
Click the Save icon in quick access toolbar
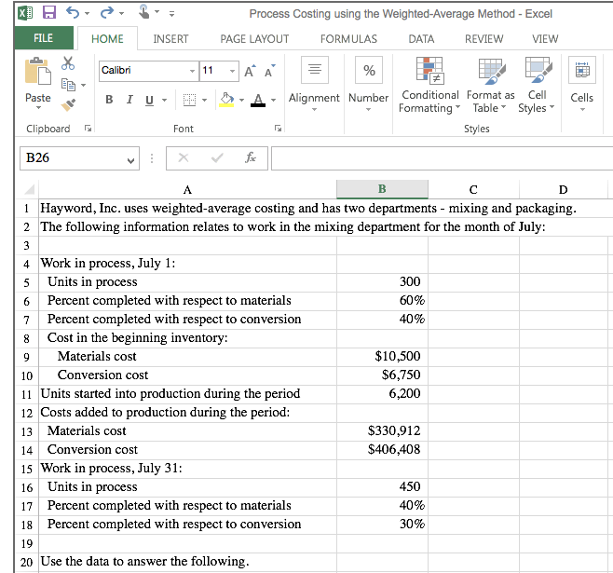(48, 13)
